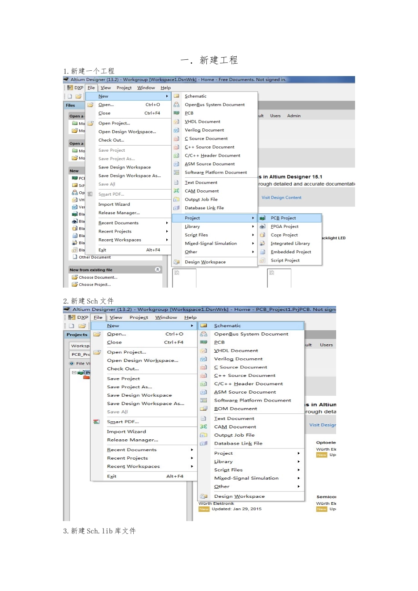Click Design Workspace icon in step 1 screenshot

pyautogui.click(x=176, y=262)
